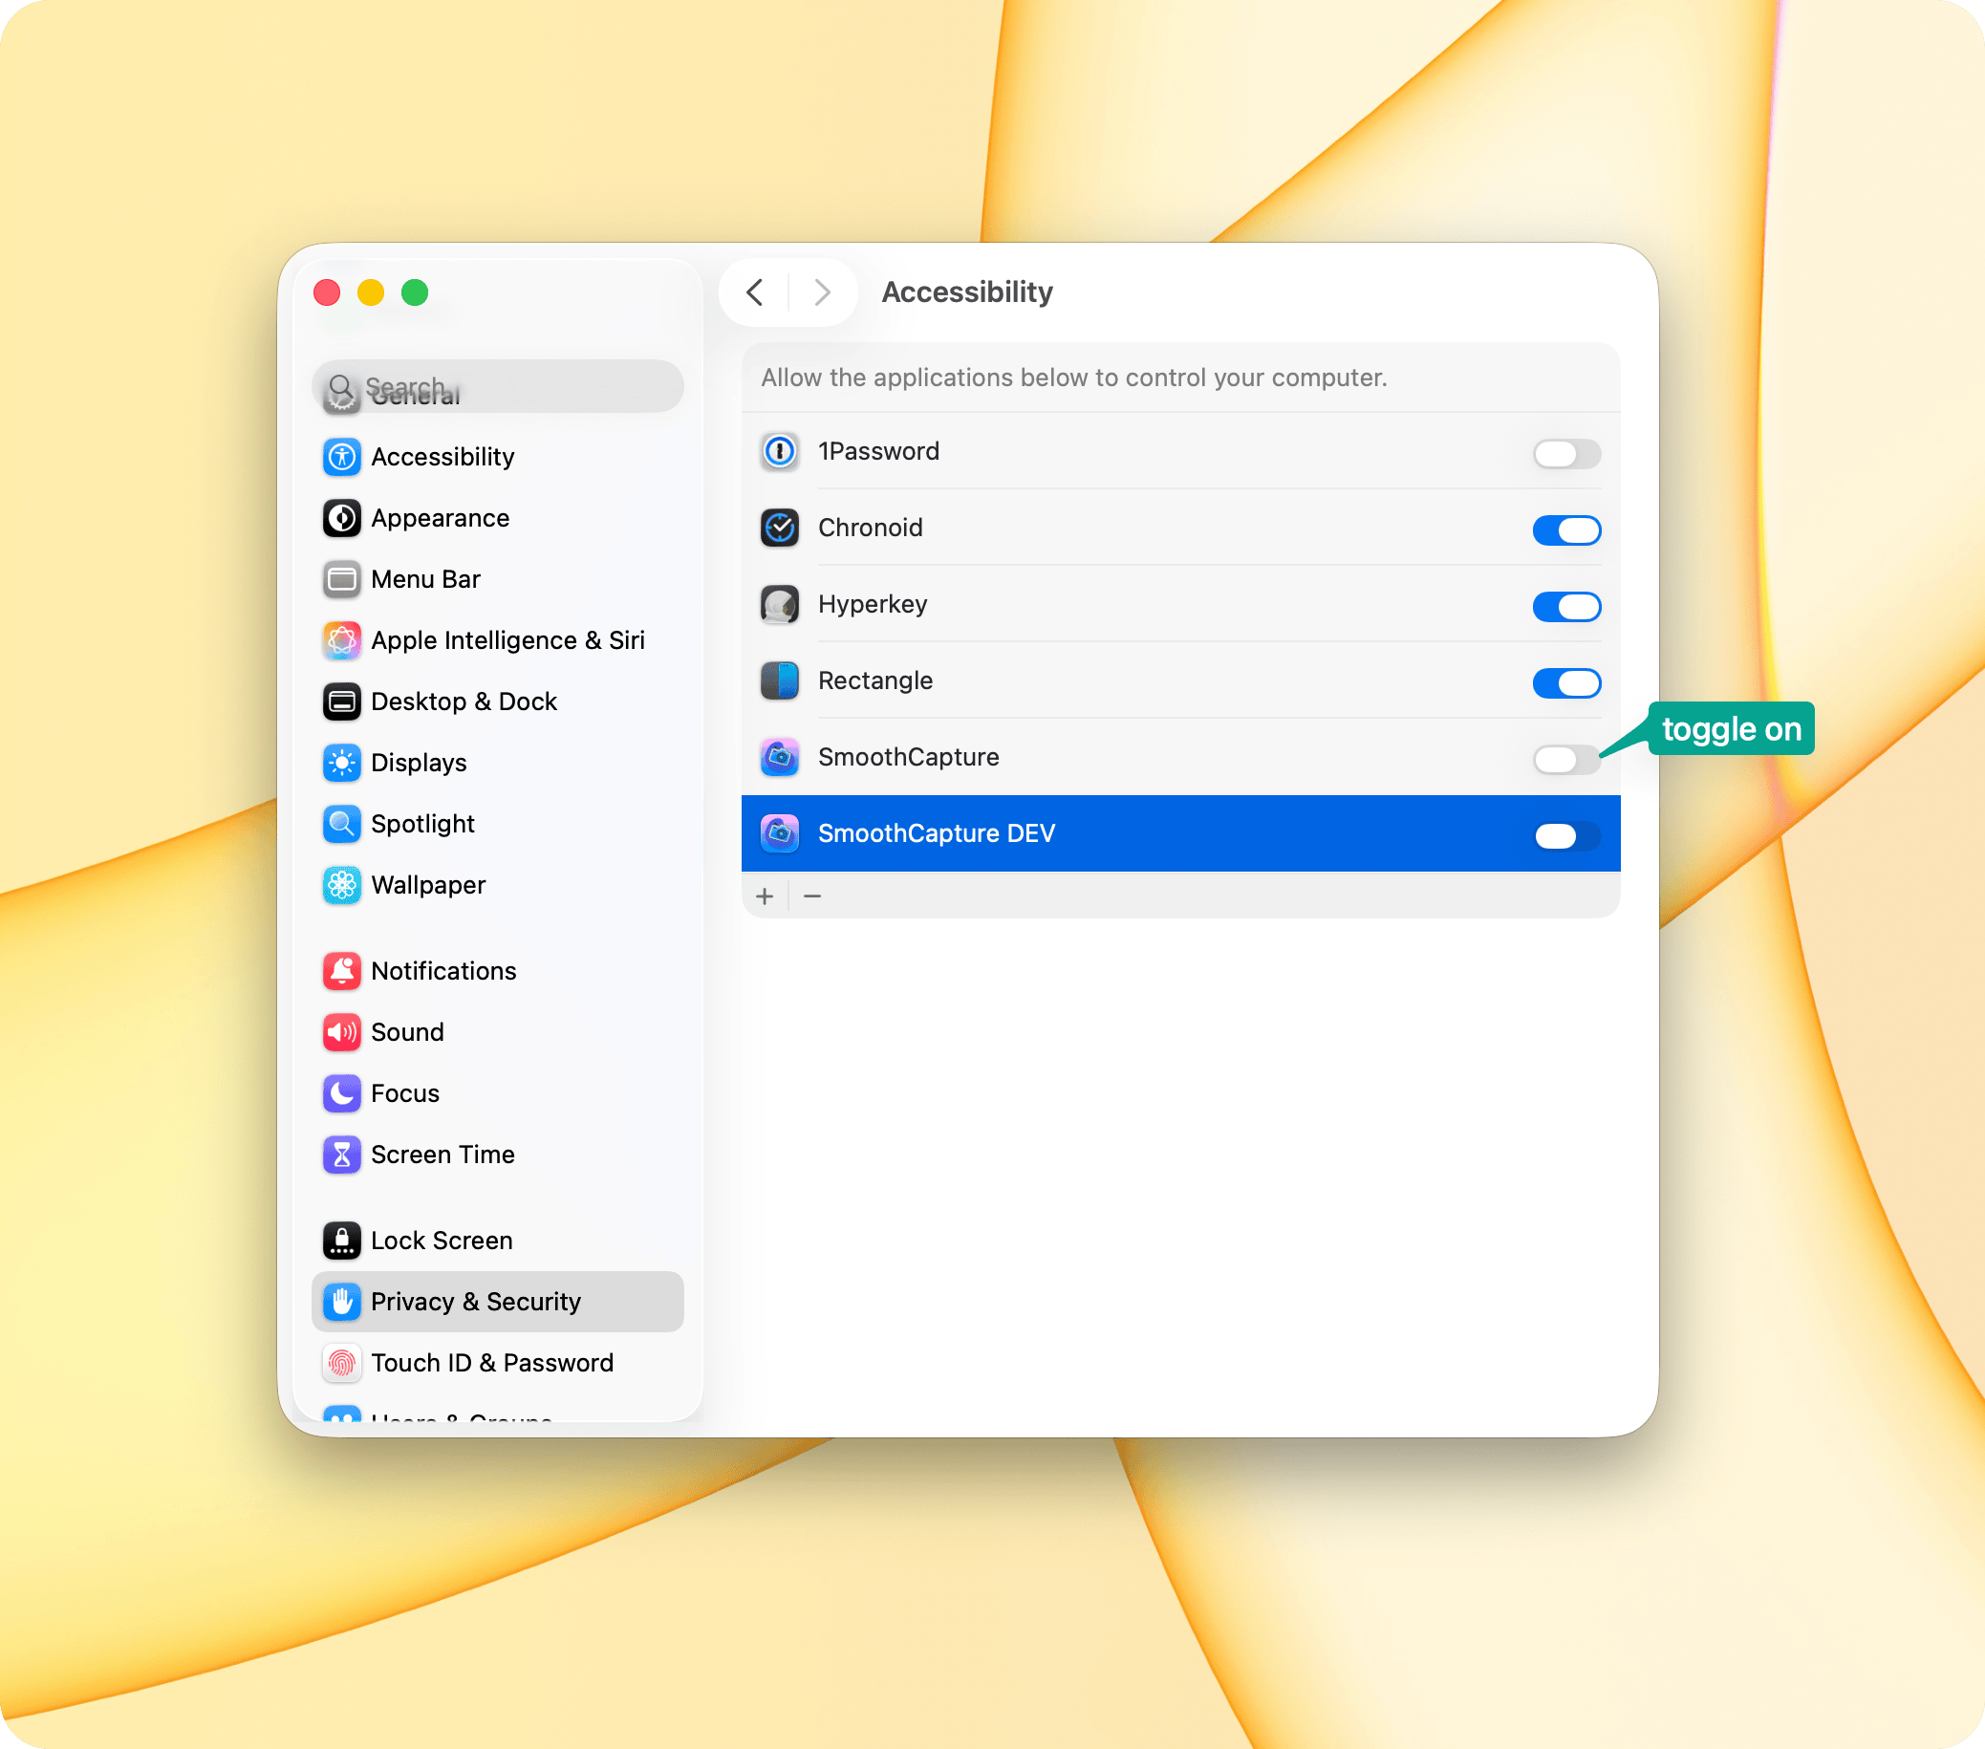
Task: Disable the Chronoid accessibility toggle
Action: [x=1566, y=529]
